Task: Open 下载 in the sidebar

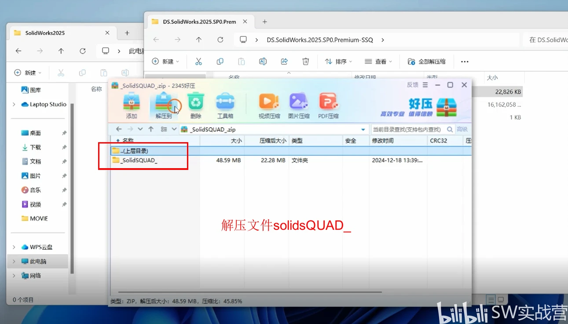Action: (x=35, y=147)
